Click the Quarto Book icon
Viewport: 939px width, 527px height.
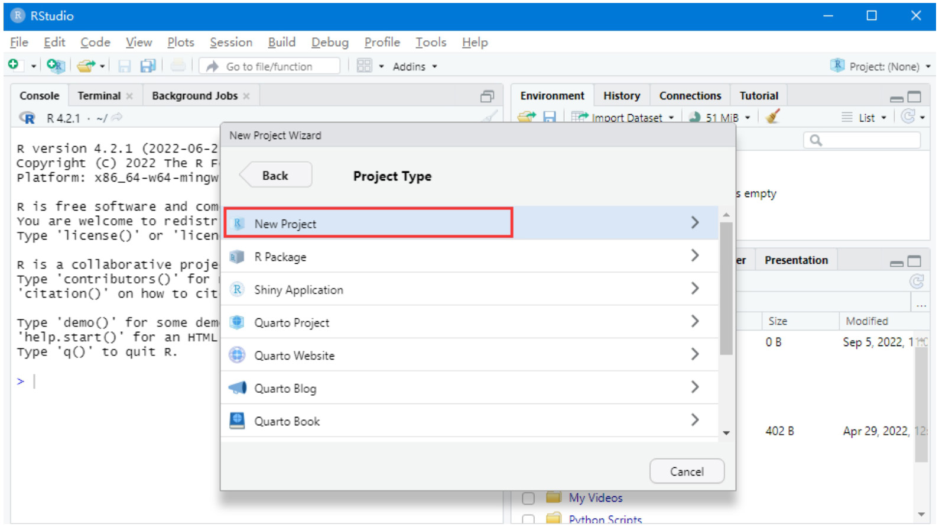point(238,421)
